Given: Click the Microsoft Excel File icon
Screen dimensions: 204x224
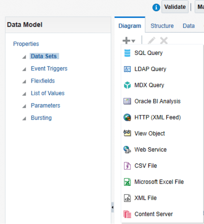Looking at the screenshot, I should click(x=127, y=182).
